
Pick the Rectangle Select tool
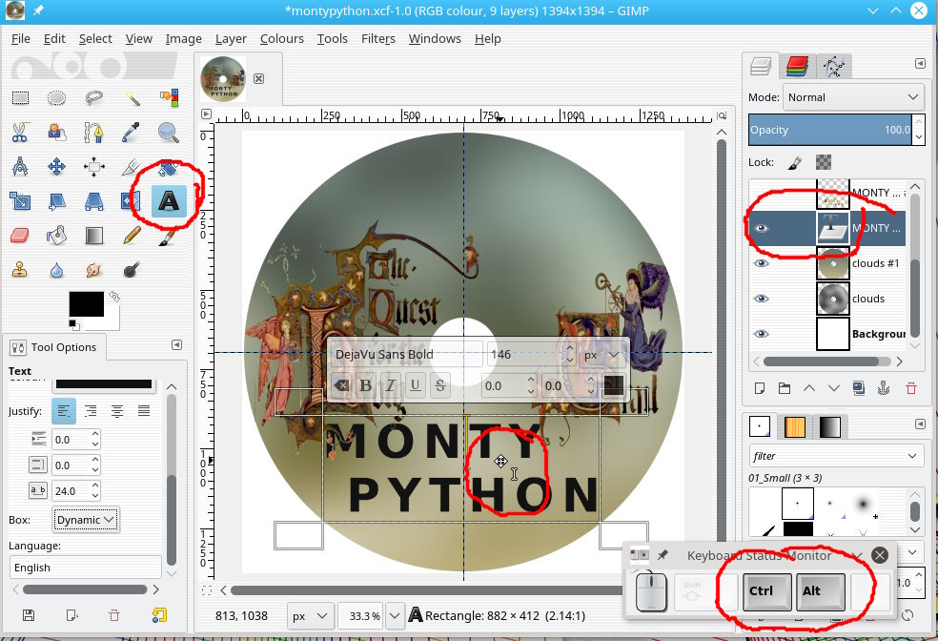[20, 98]
